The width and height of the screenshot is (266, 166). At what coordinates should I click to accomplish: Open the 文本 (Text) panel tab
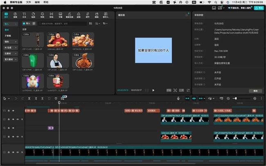coord(24,15)
